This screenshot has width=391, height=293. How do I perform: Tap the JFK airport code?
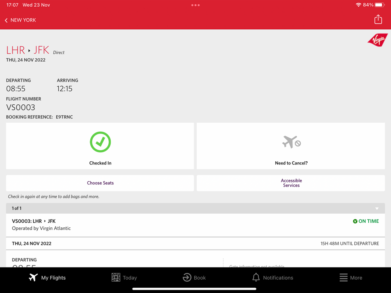click(x=41, y=50)
